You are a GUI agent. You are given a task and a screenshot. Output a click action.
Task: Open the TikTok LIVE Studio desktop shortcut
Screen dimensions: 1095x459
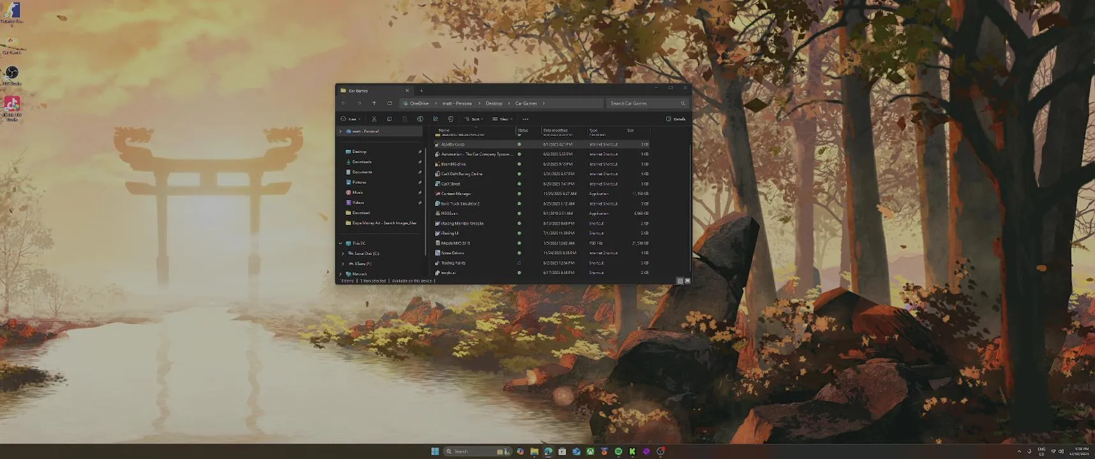point(11,108)
